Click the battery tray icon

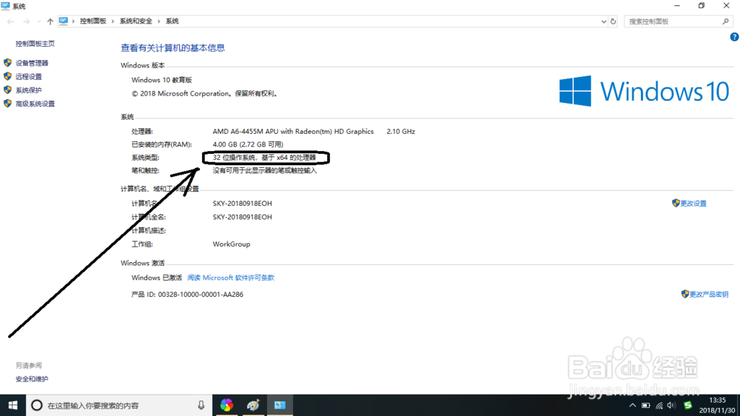coord(645,405)
